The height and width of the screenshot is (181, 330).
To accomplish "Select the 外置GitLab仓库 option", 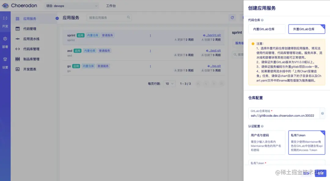I will tap(307, 29).
